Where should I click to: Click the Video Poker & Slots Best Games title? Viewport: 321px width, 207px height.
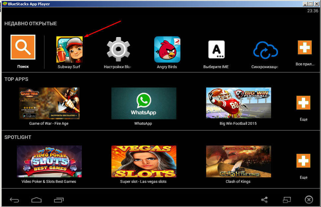[x=49, y=181]
